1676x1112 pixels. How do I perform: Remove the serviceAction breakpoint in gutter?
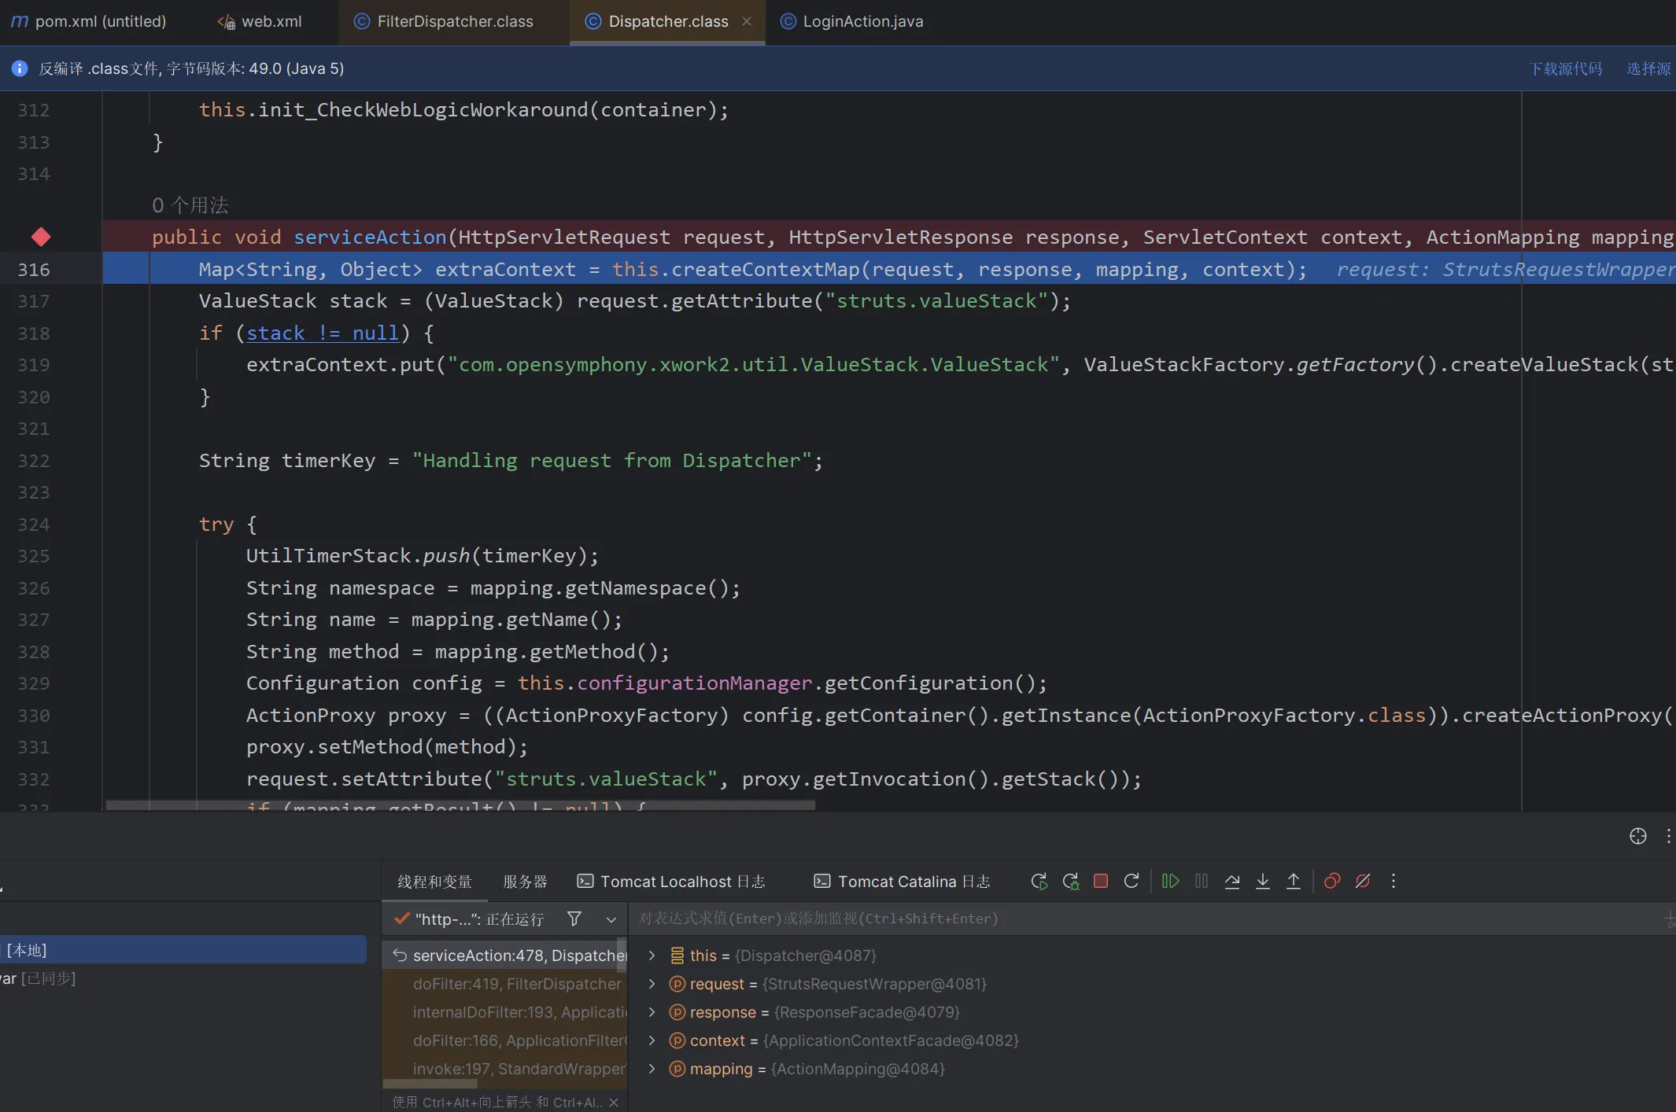click(41, 237)
